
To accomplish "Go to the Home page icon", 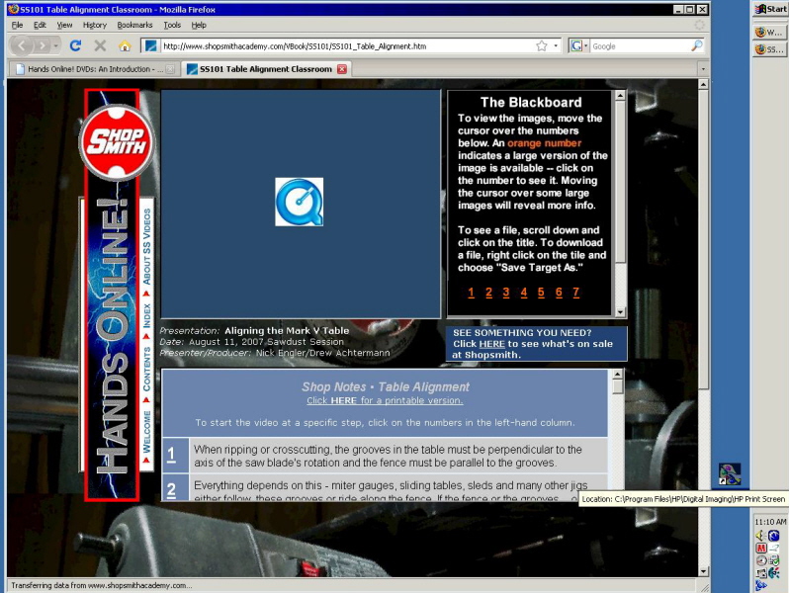I will tap(125, 45).
